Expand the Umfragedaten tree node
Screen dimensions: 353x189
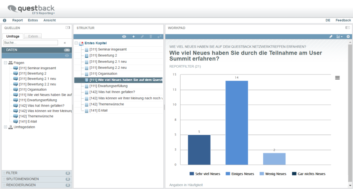[6, 127]
